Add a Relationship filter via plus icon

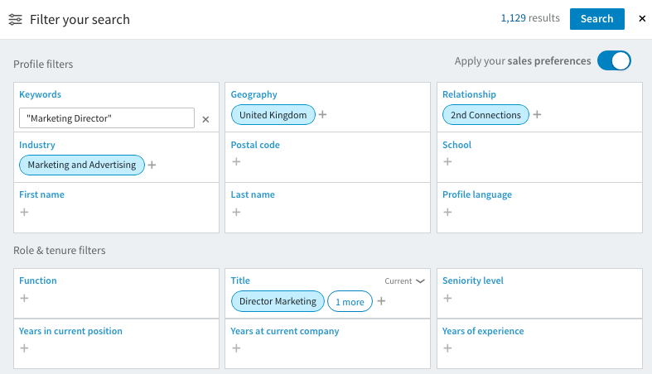coord(537,114)
